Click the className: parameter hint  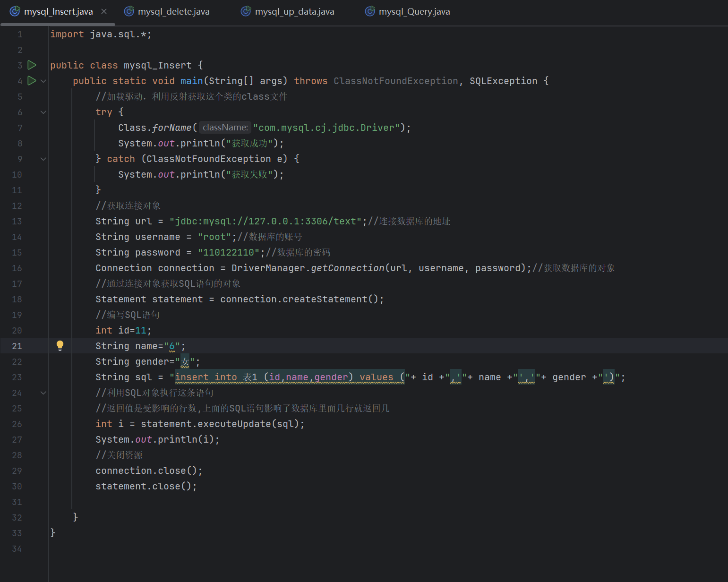(225, 128)
